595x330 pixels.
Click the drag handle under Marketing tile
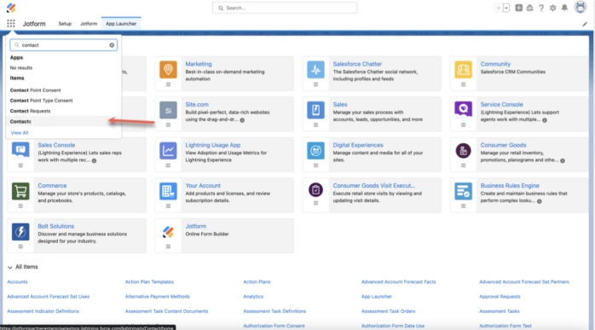pos(168,84)
